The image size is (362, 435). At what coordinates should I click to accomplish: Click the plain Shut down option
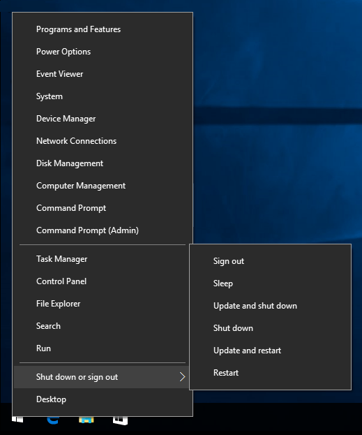(270, 328)
